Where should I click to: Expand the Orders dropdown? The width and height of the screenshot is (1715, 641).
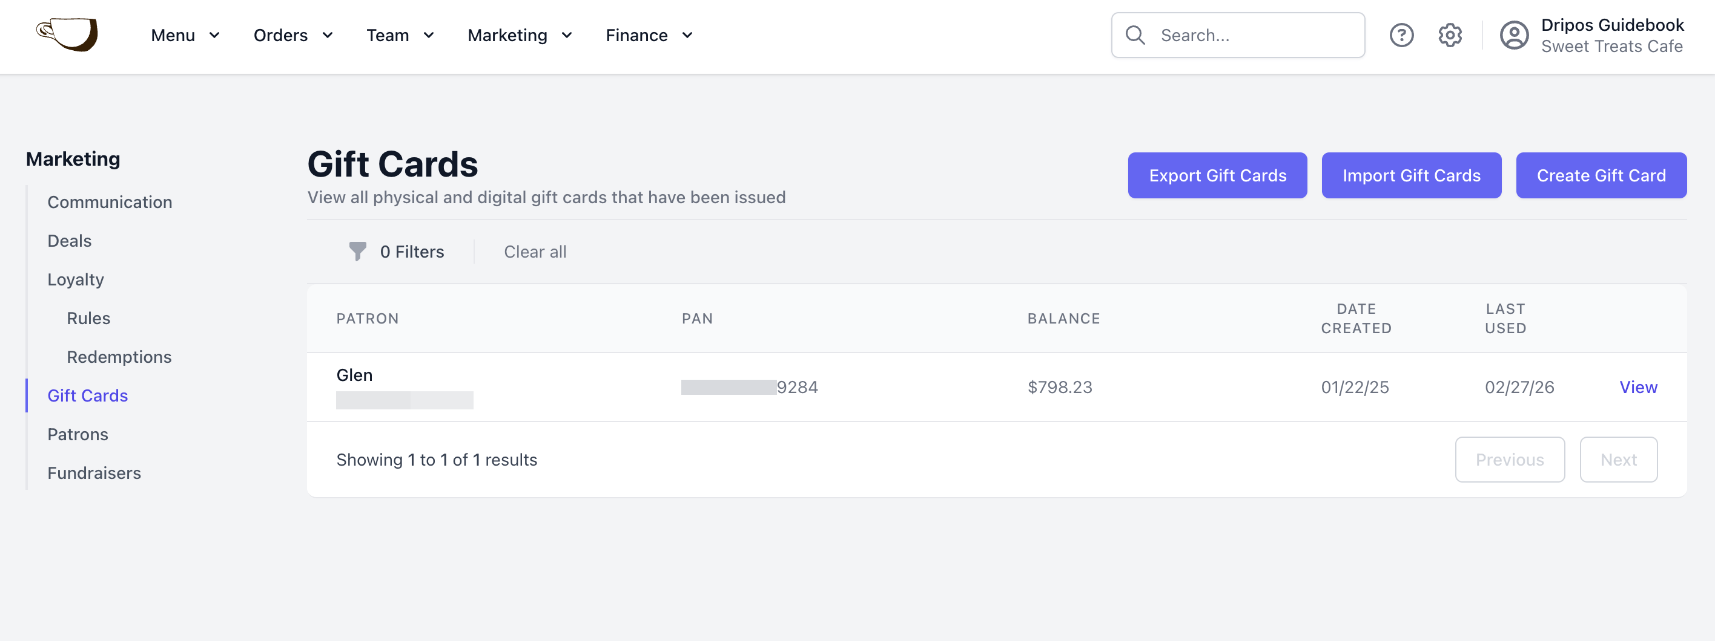click(x=293, y=35)
